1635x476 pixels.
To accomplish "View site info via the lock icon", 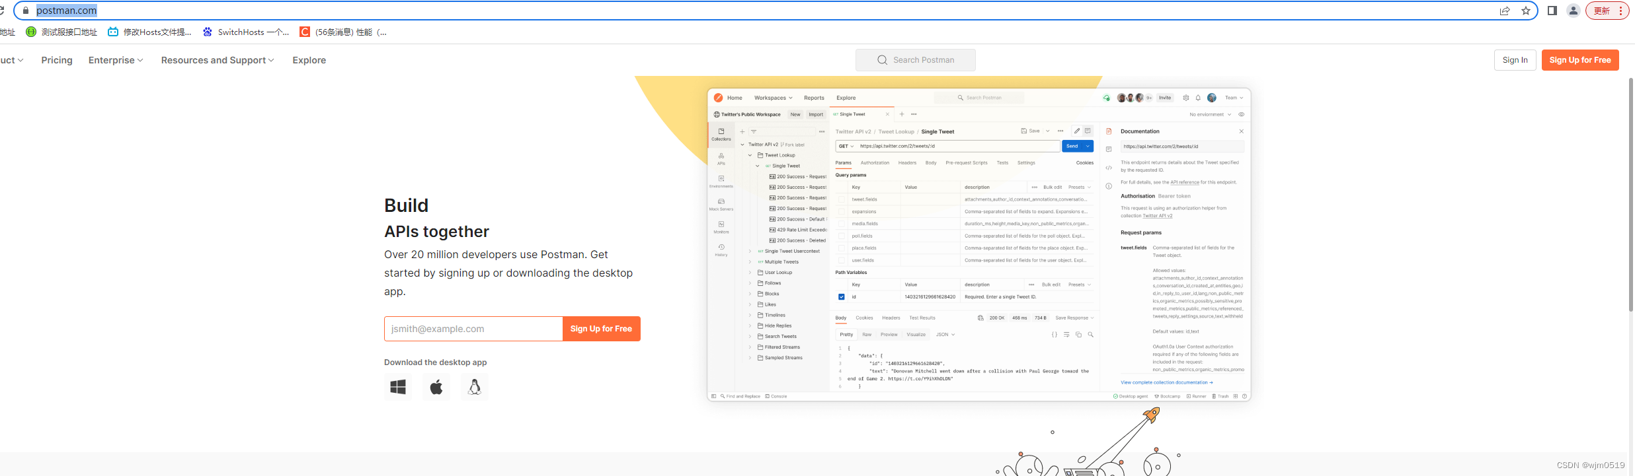I will tap(26, 11).
